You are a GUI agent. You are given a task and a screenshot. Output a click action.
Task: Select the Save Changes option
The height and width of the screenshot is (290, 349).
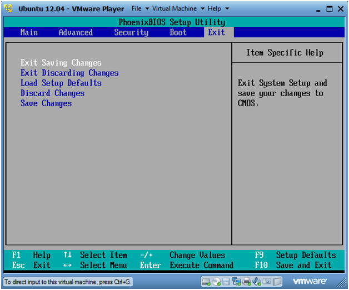point(46,103)
